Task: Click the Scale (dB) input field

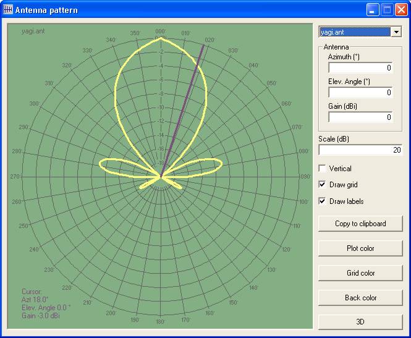Action: [360, 150]
